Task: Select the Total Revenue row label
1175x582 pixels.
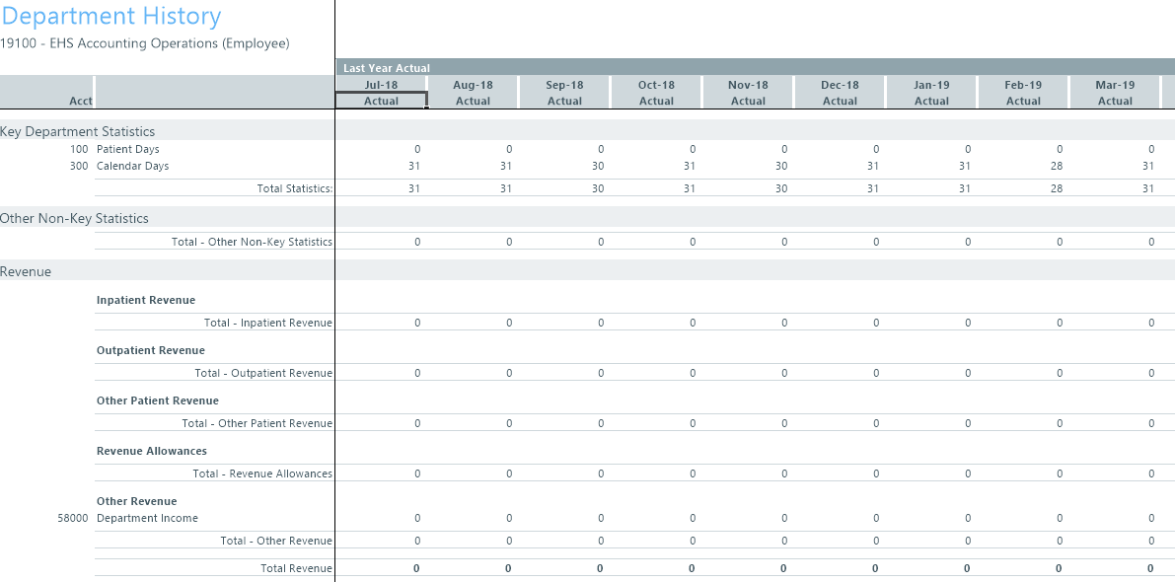Action: (x=296, y=568)
